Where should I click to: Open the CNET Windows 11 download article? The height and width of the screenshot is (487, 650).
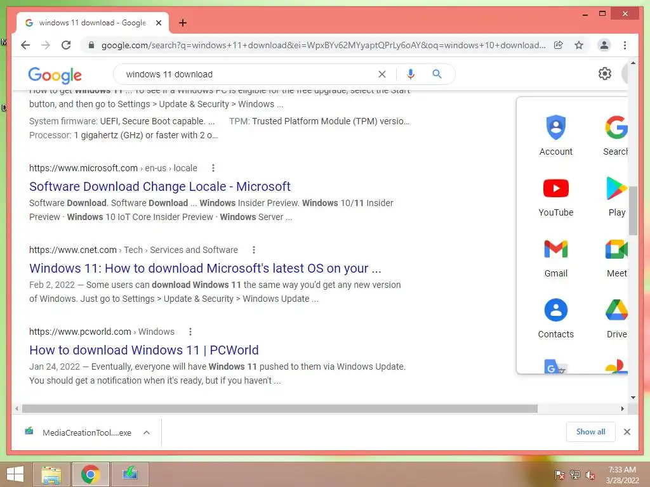coord(205,268)
